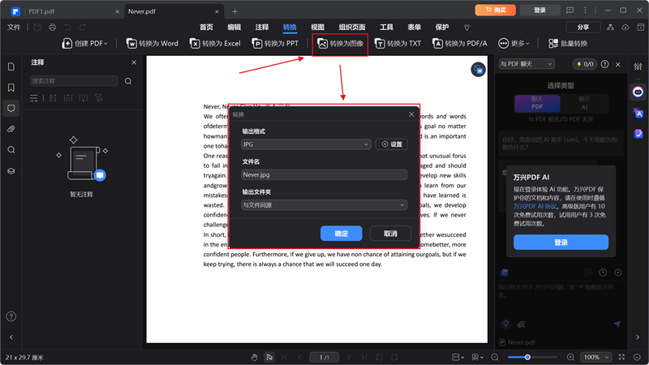Click the sort comments icon
The height and width of the screenshot is (365, 649).
(x=53, y=98)
